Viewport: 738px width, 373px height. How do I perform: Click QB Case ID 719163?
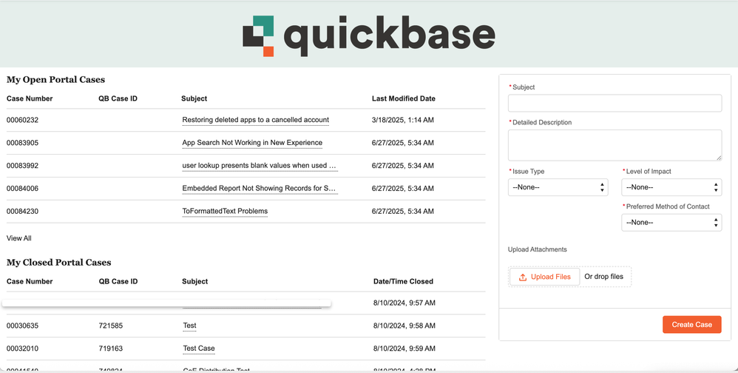coord(111,349)
